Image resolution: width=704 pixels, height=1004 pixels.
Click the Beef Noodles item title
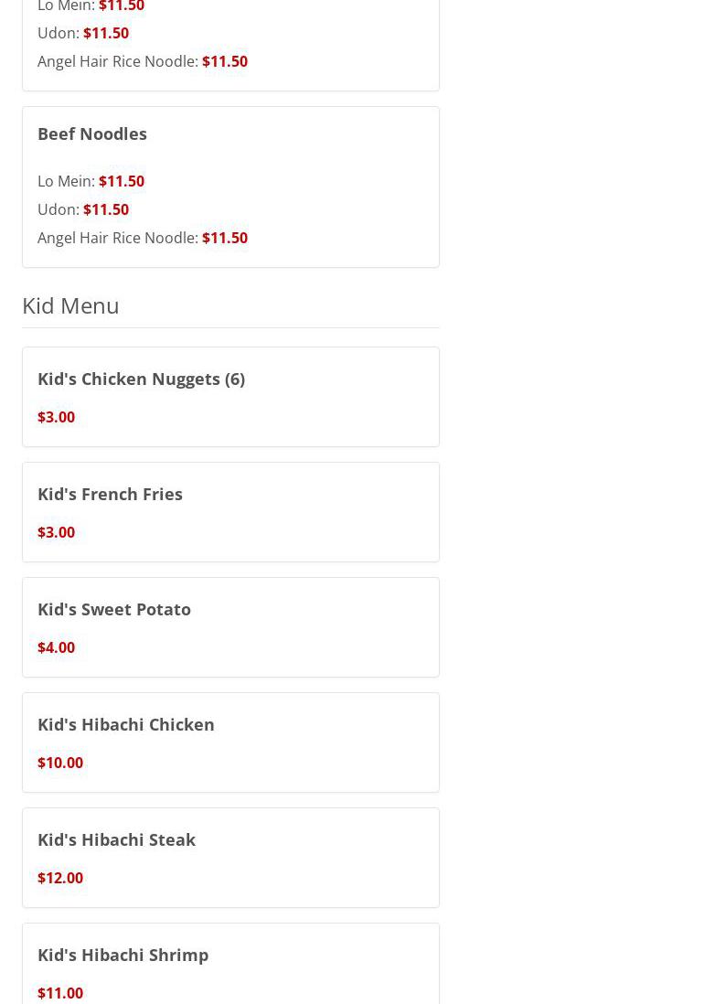click(x=92, y=134)
